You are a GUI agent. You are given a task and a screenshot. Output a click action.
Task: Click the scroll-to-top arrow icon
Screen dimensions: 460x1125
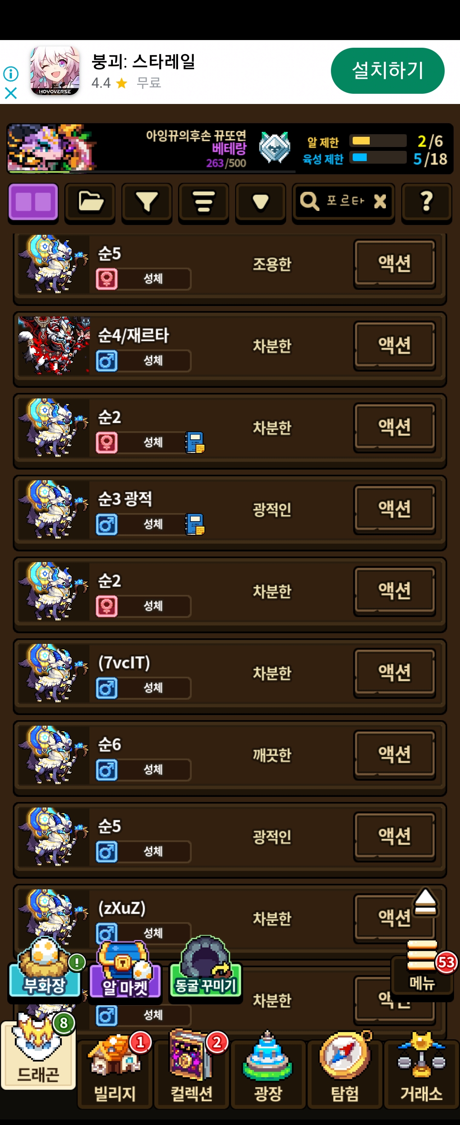pyautogui.click(x=425, y=902)
